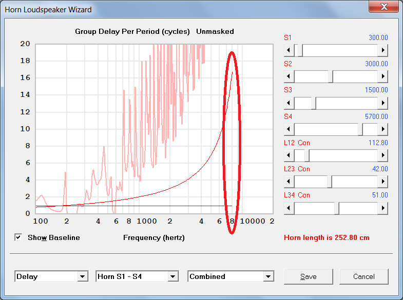Screen dimensions: 403x300
Task: Click the L12 Con label
Action: pyautogui.click(x=297, y=143)
